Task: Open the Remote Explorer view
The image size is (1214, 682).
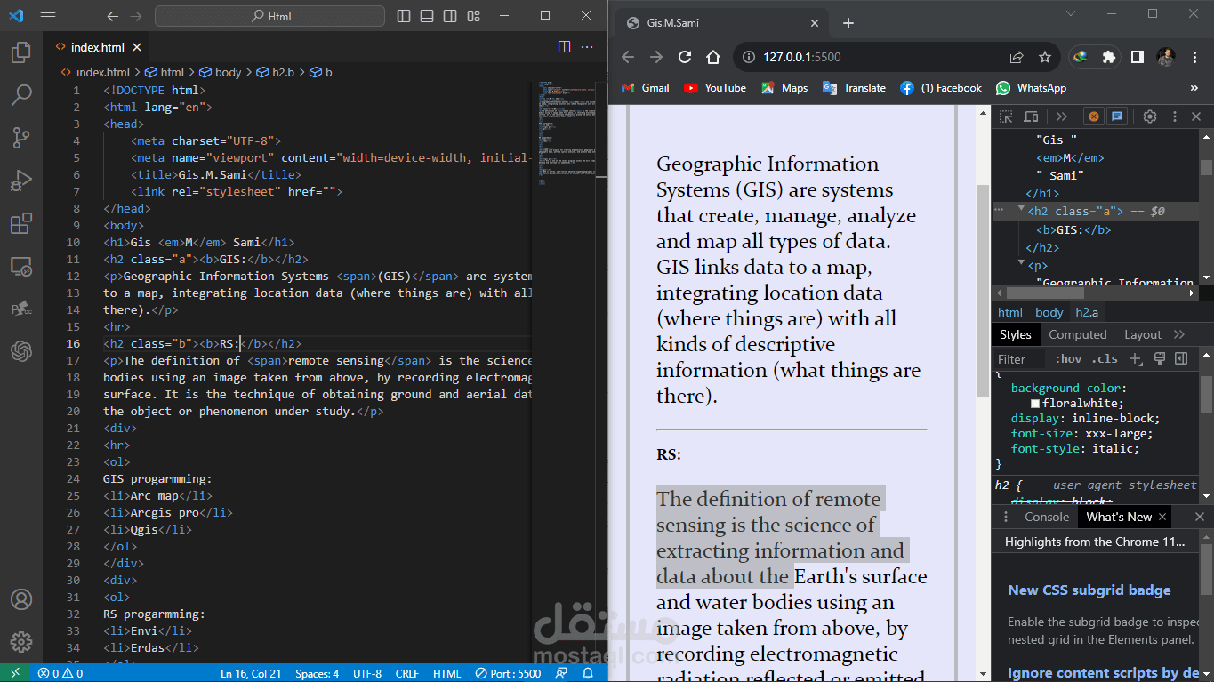Action: (x=21, y=265)
